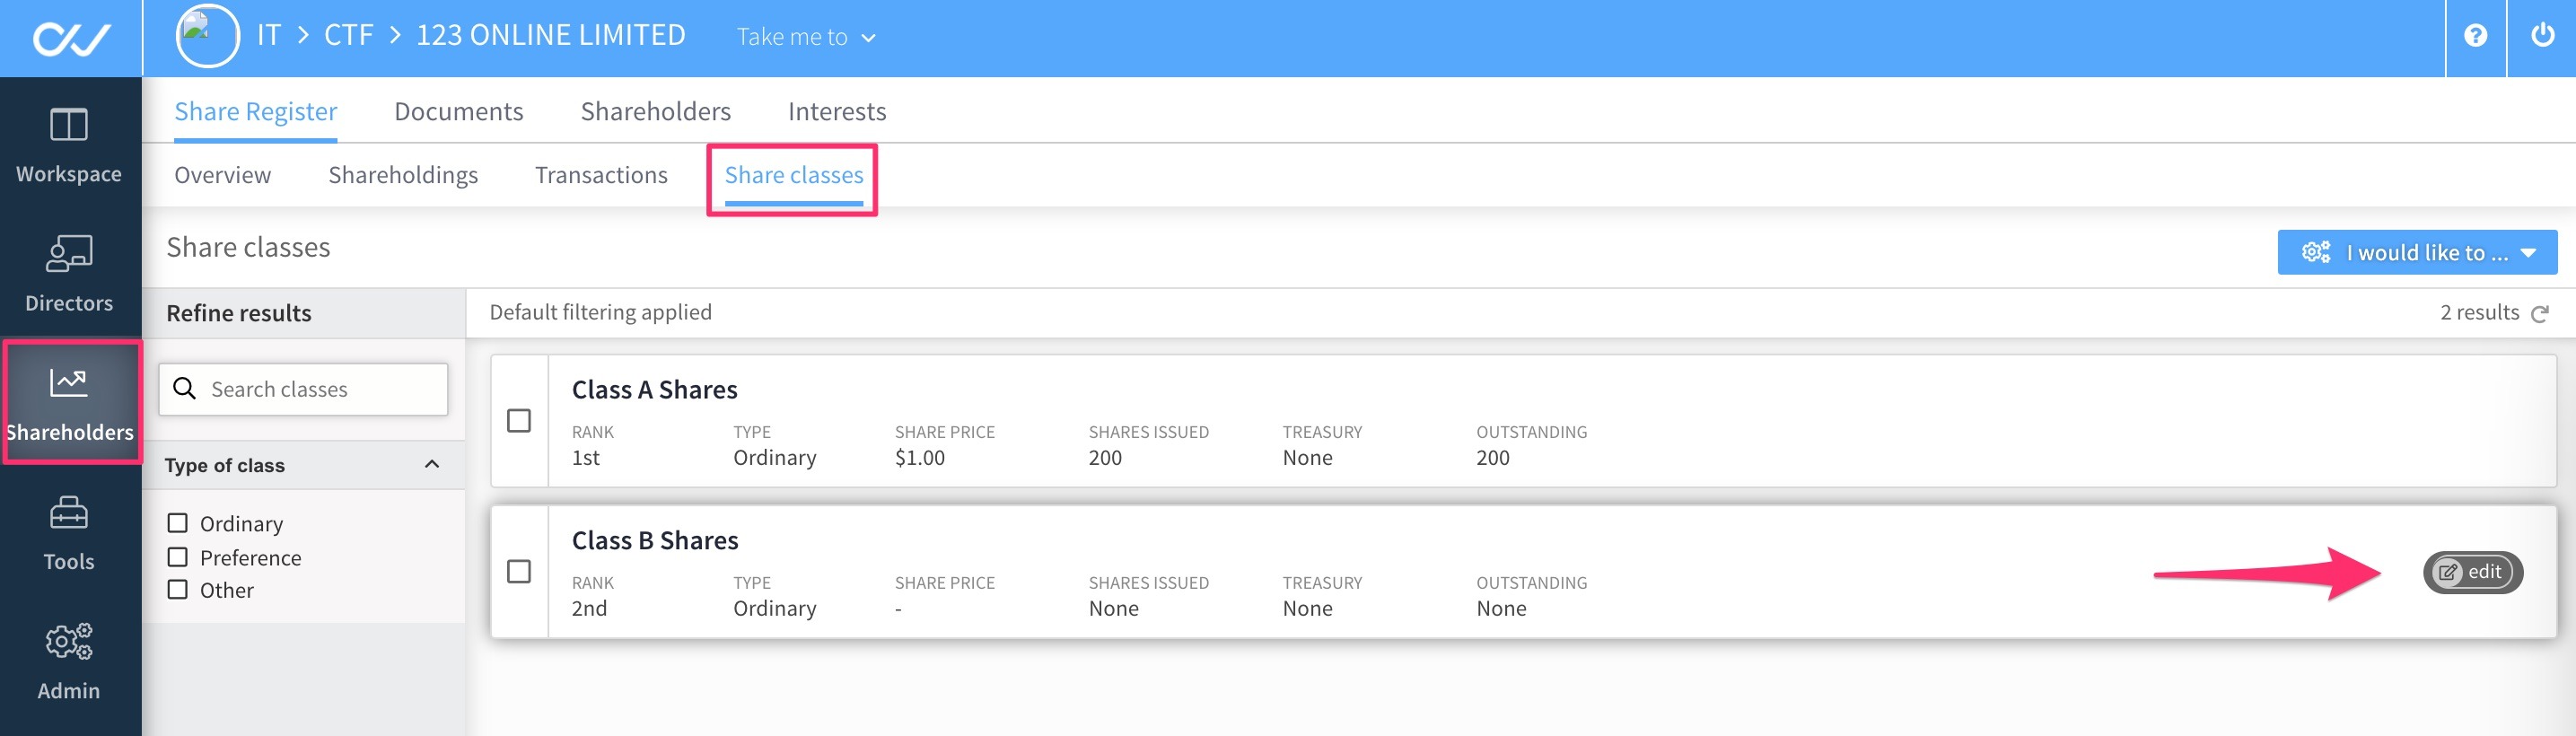The image size is (2576, 736).
Task: Focus the Search classes input field
Action: (x=303, y=389)
